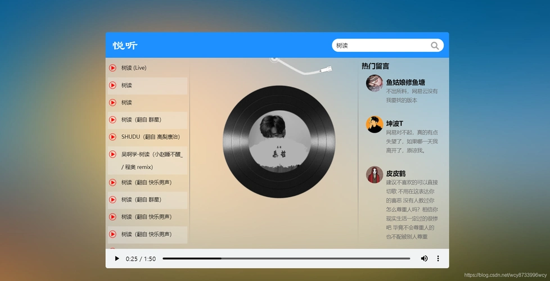The height and width of the screenshot is (281, 550).
Task: Select 吴啊学-树读（小赵睡不醒_ / 程奥 remix）
Action: [152, 161]
